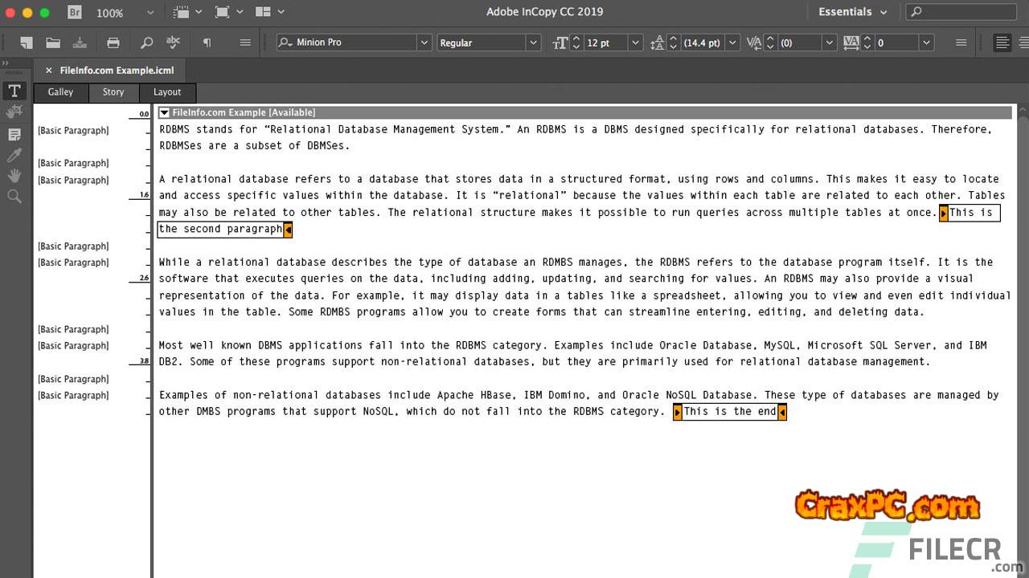Viewport: 1029px width, 578px height.
Task: Click the end marker after "the second paragraph"
Action: [x=288, y=230]
